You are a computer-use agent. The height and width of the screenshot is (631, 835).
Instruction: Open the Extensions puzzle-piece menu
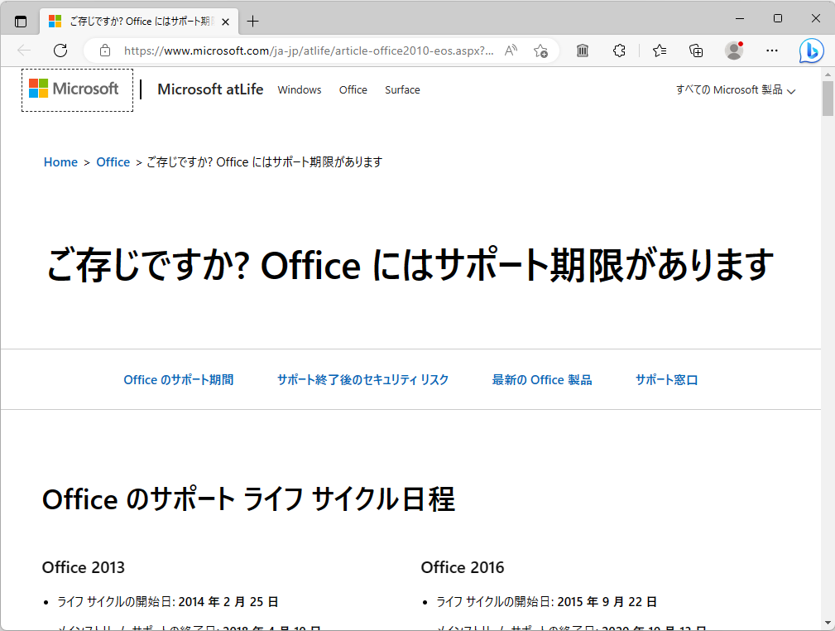tap(619, 51)
